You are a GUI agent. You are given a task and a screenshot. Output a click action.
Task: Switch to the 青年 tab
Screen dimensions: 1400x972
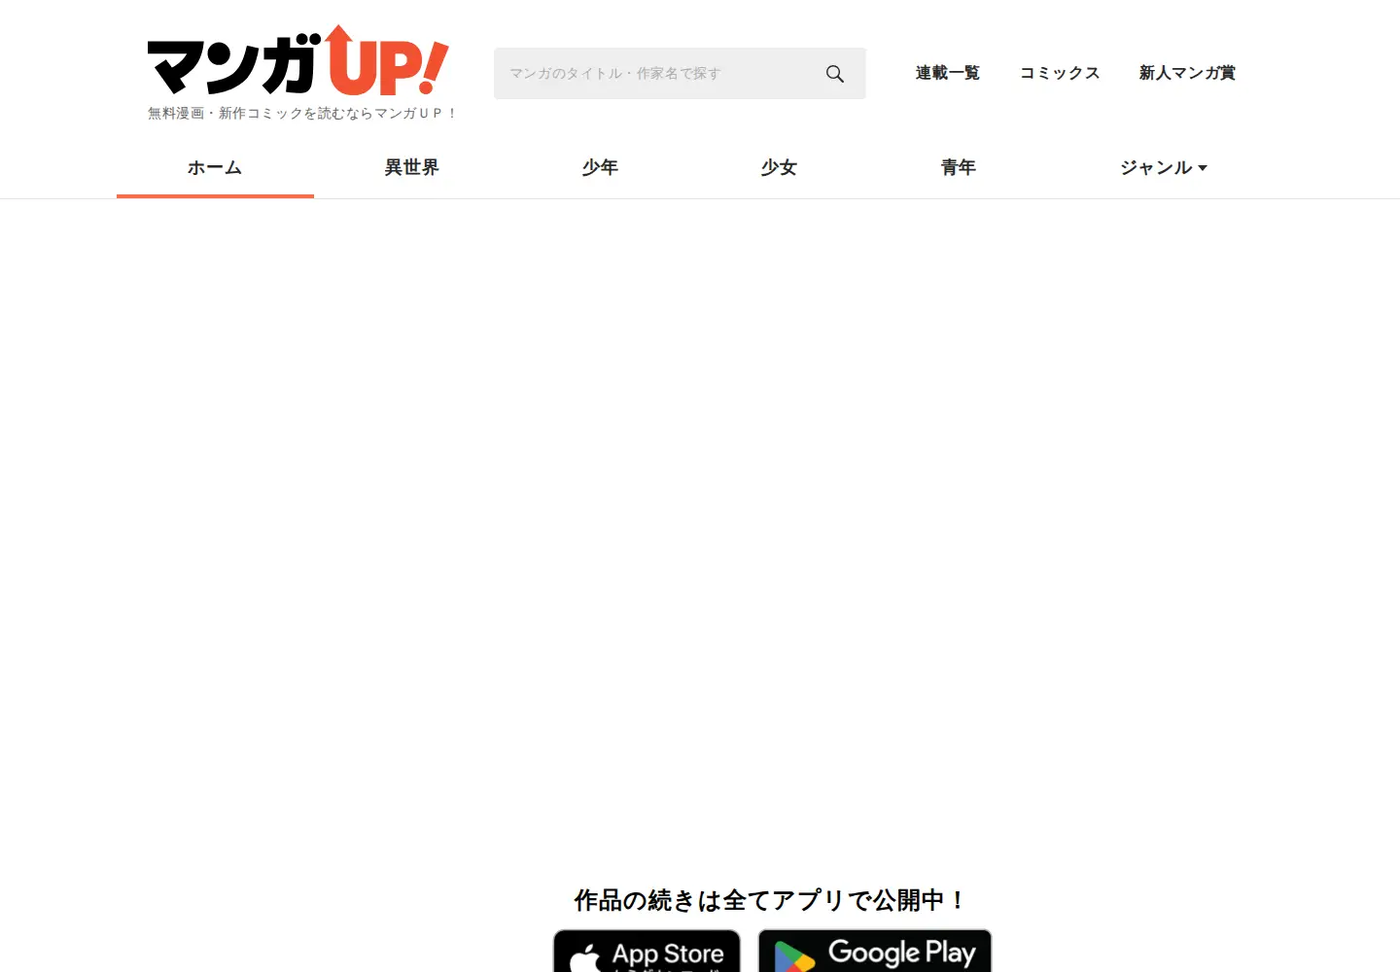click(958, 167)
